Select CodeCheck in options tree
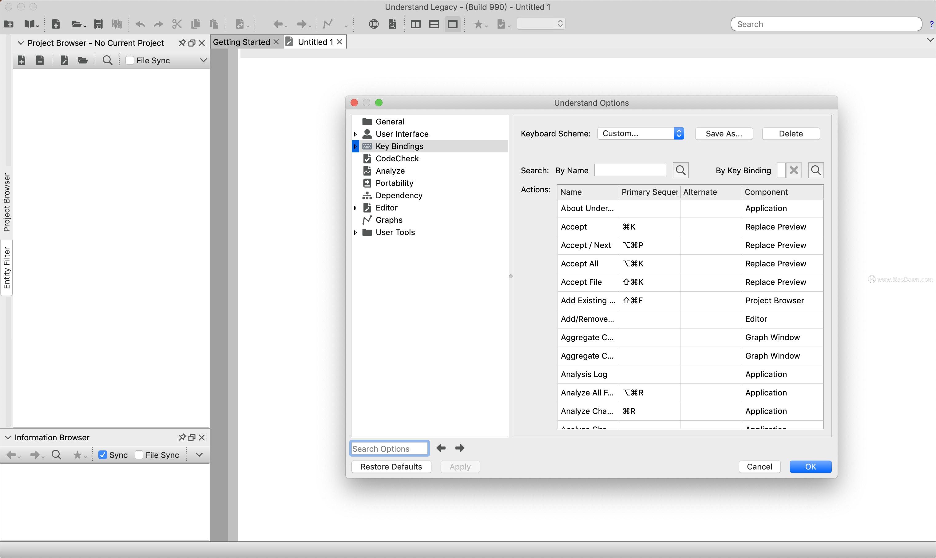 point(397,159)
